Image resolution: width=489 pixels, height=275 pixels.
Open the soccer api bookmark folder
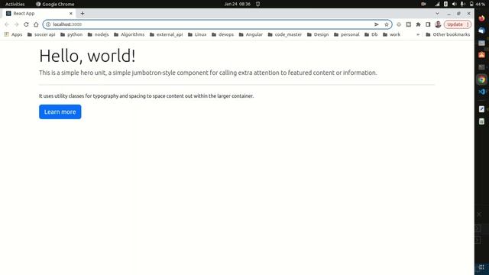click(x=41, y=34)
